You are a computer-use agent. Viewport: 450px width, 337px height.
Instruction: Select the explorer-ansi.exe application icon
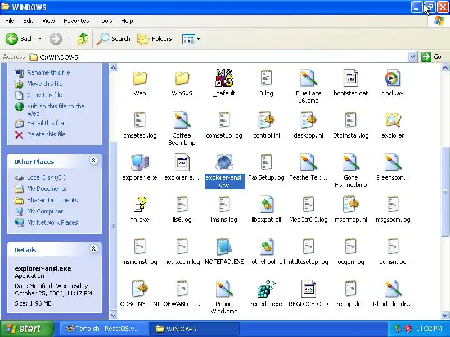click(224, 162)
